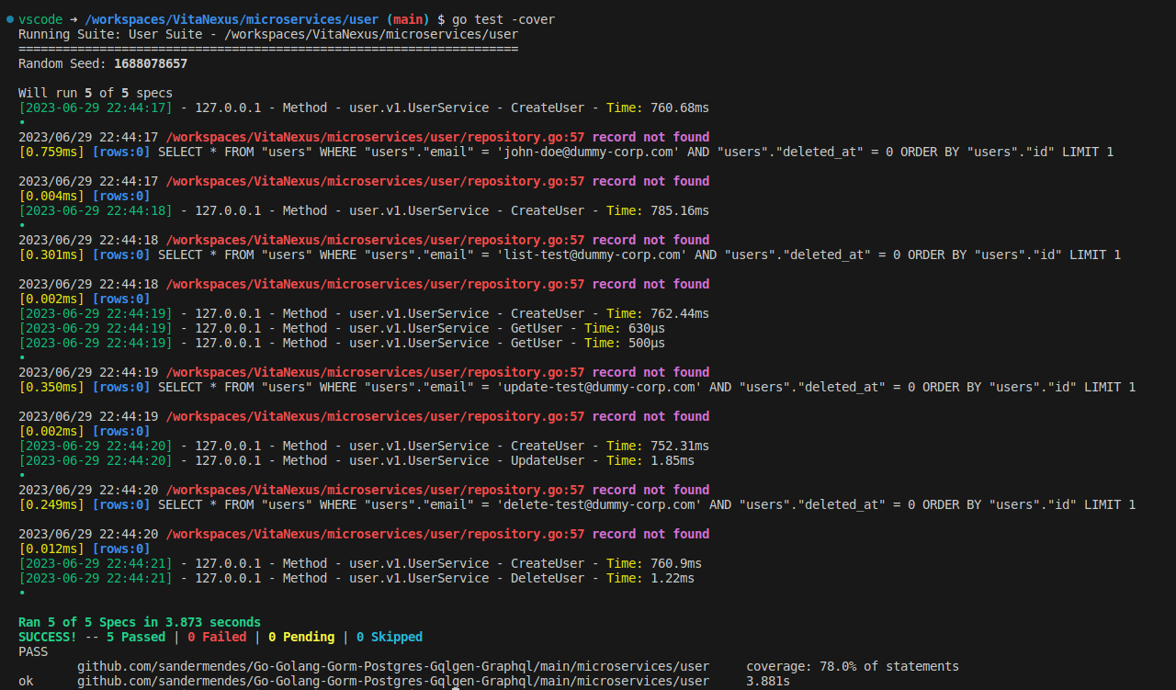Click the prompt path '/workspaces/VitaNexus/microservices/user'
This screenshot has height=690, width=1176.
(232, 19)
